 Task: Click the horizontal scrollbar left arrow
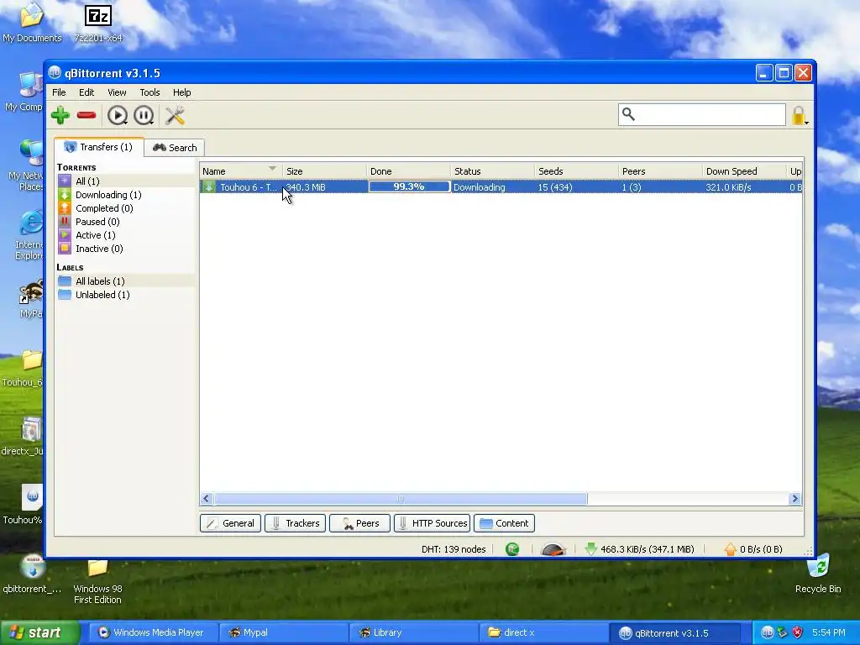click(207, 499)
